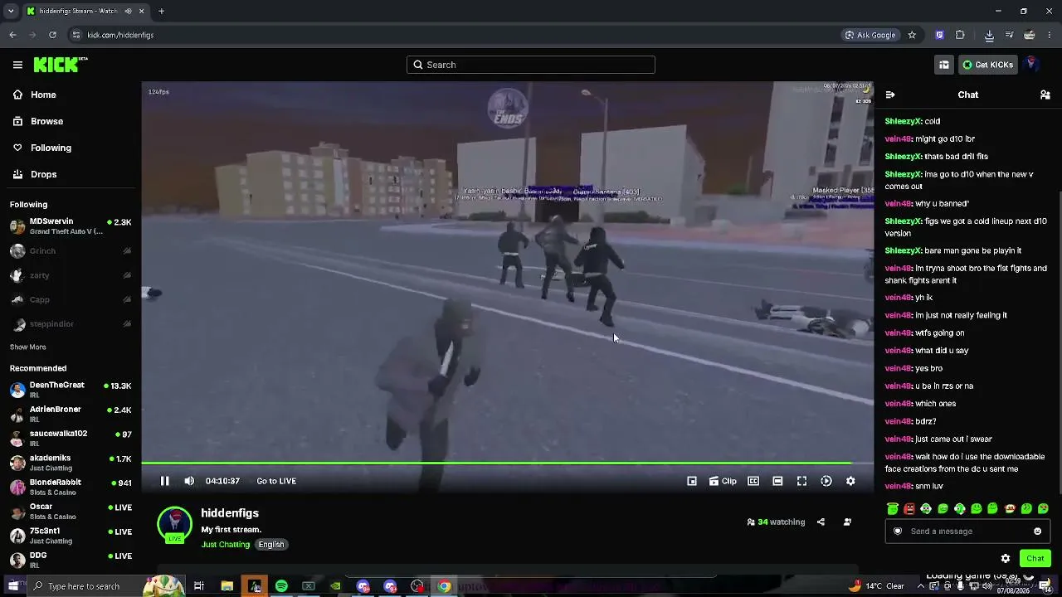Open Chrome downloads

point(989,35)
